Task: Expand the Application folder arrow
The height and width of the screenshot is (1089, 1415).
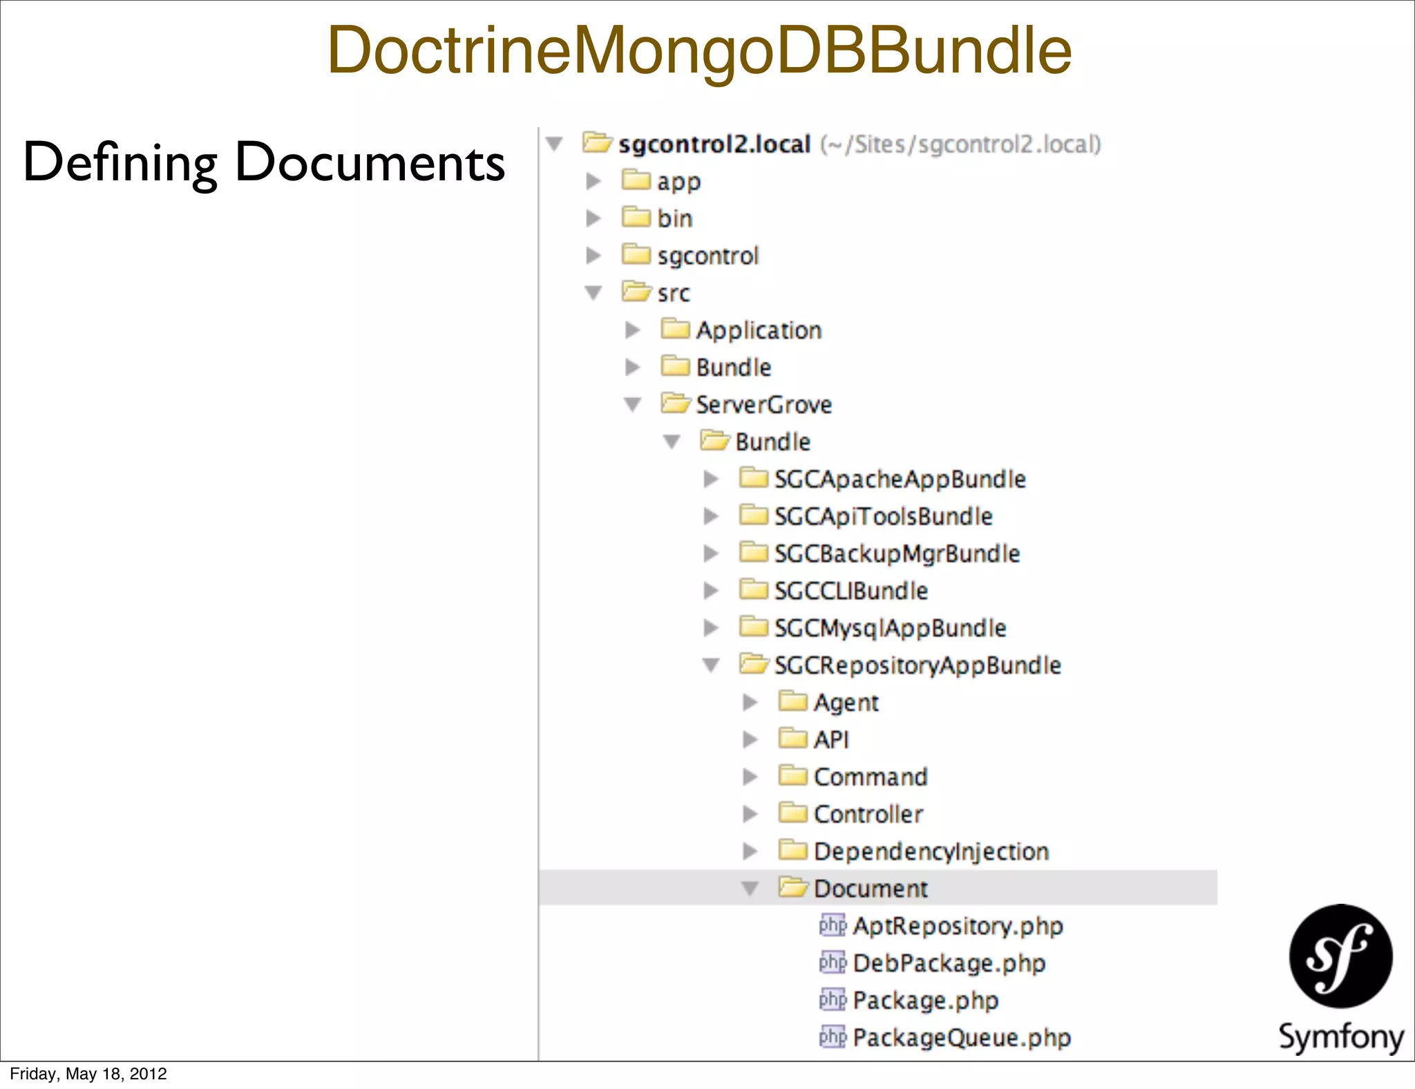Action: (632, 330)
